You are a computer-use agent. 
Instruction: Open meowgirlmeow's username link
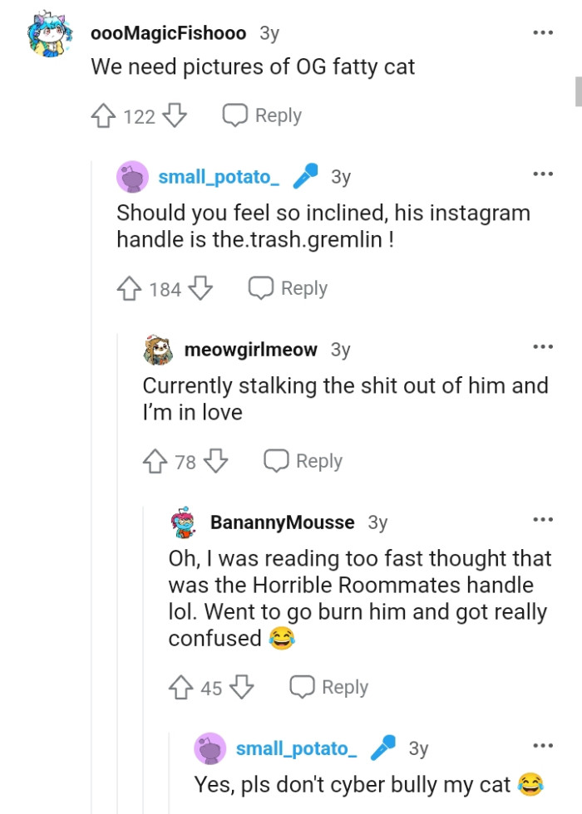[x=251, y=350]
